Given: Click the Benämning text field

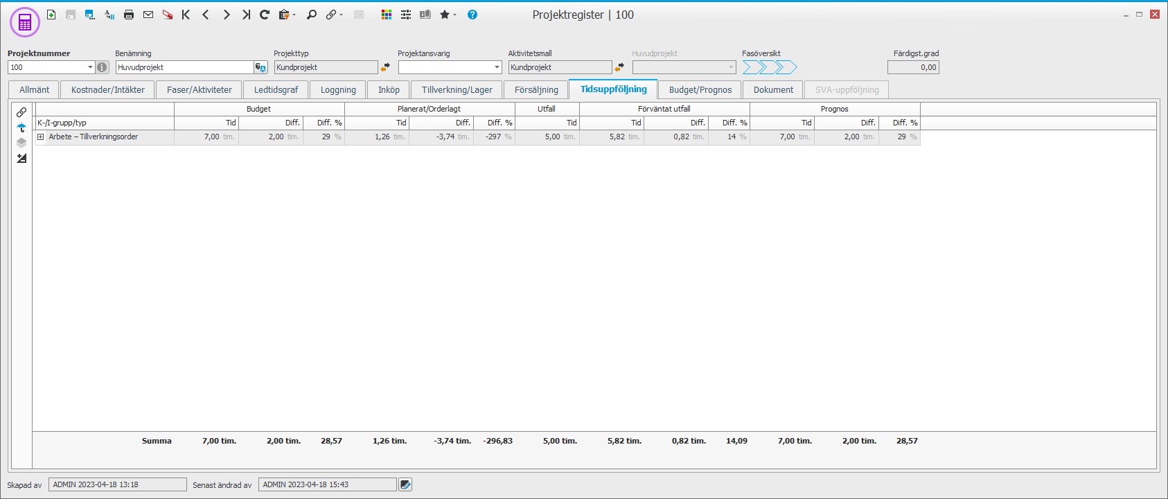Looking at the screenshot, I should point(184,67).
